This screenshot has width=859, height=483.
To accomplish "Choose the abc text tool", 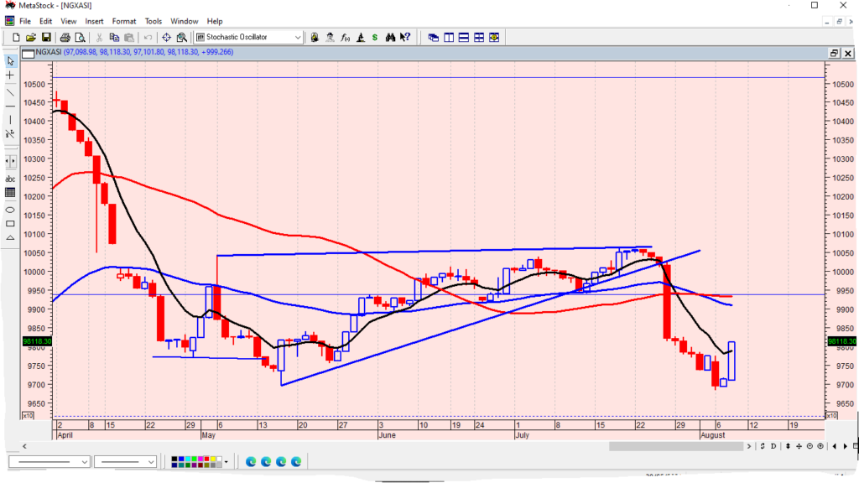I will [x=10, y=179].
